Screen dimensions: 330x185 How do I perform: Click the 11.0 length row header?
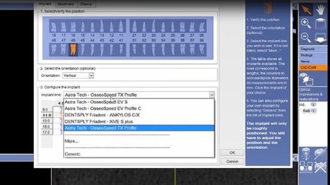pos(47,115)
